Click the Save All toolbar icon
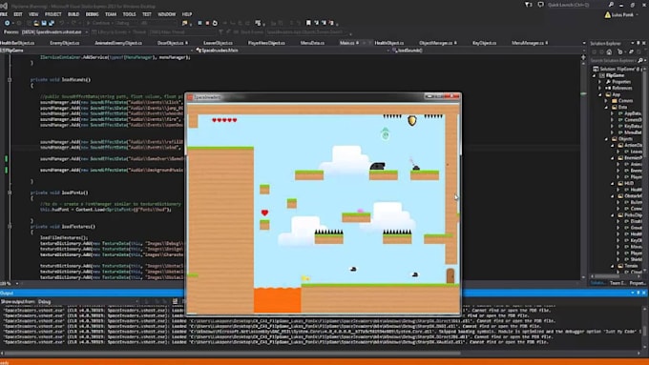Screen dimensions: 649x365 [x=52, y=23]
